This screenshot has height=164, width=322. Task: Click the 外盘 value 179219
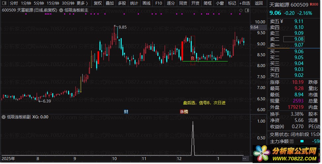click(x=296, y=107)
